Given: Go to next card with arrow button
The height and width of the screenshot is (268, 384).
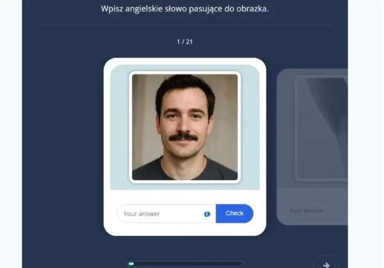Looking at the screenshot, I should pos(326,265).
